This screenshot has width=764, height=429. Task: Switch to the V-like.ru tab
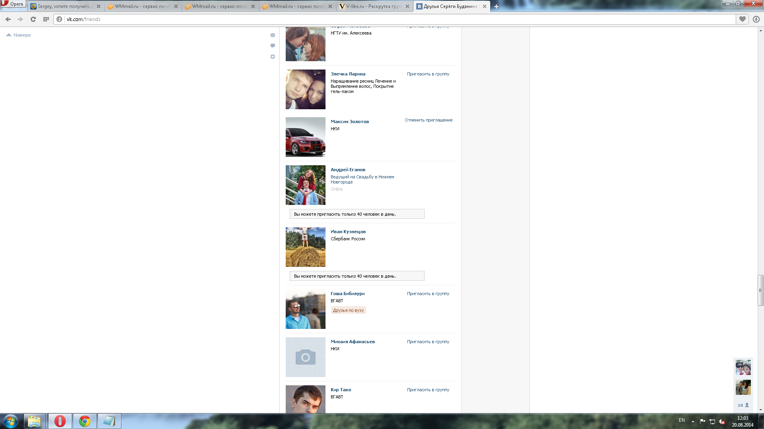[x=373, y=6]
